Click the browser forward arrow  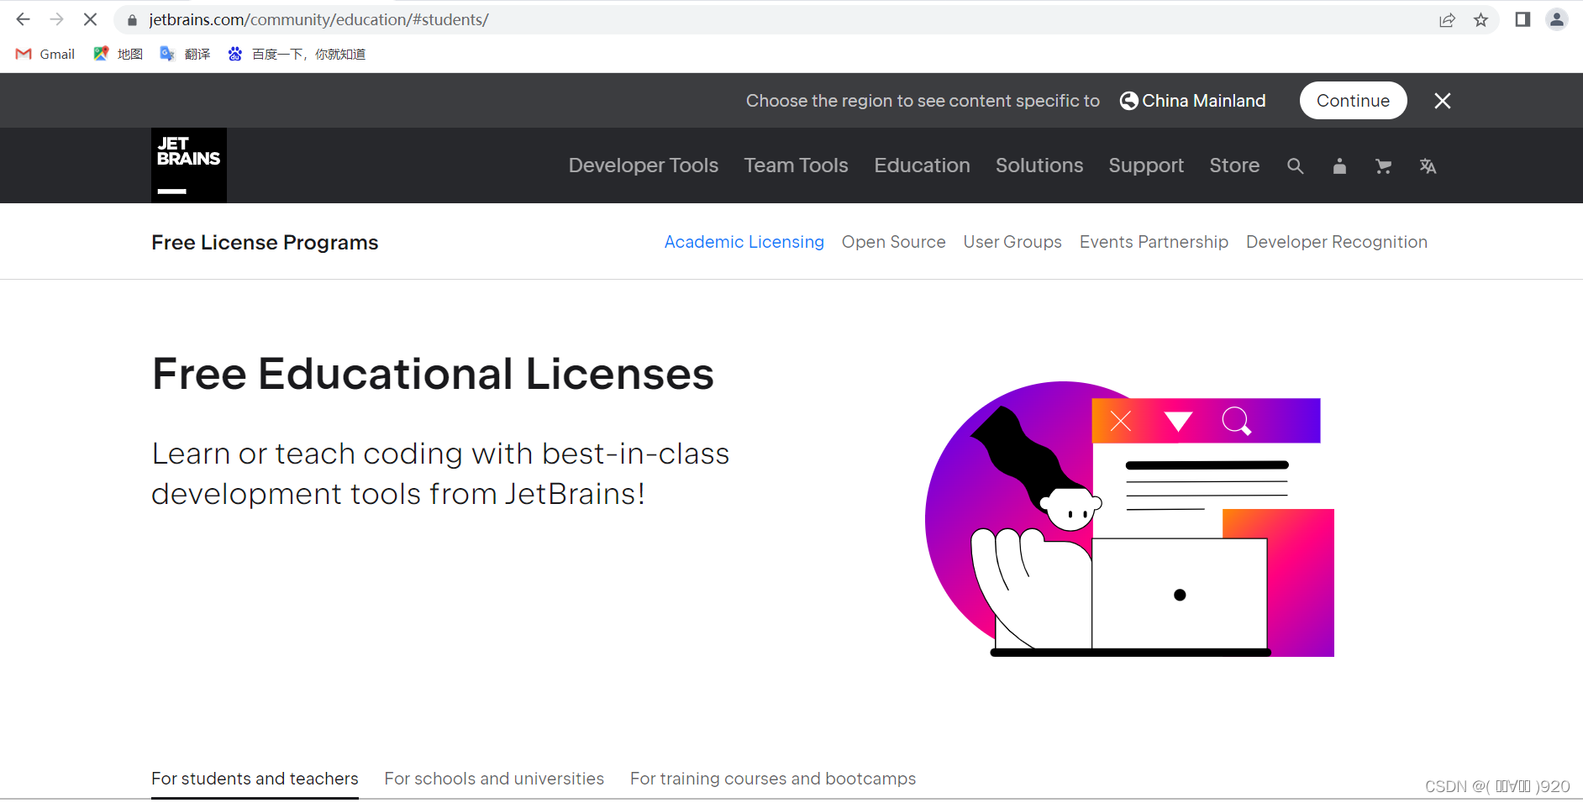56,19
